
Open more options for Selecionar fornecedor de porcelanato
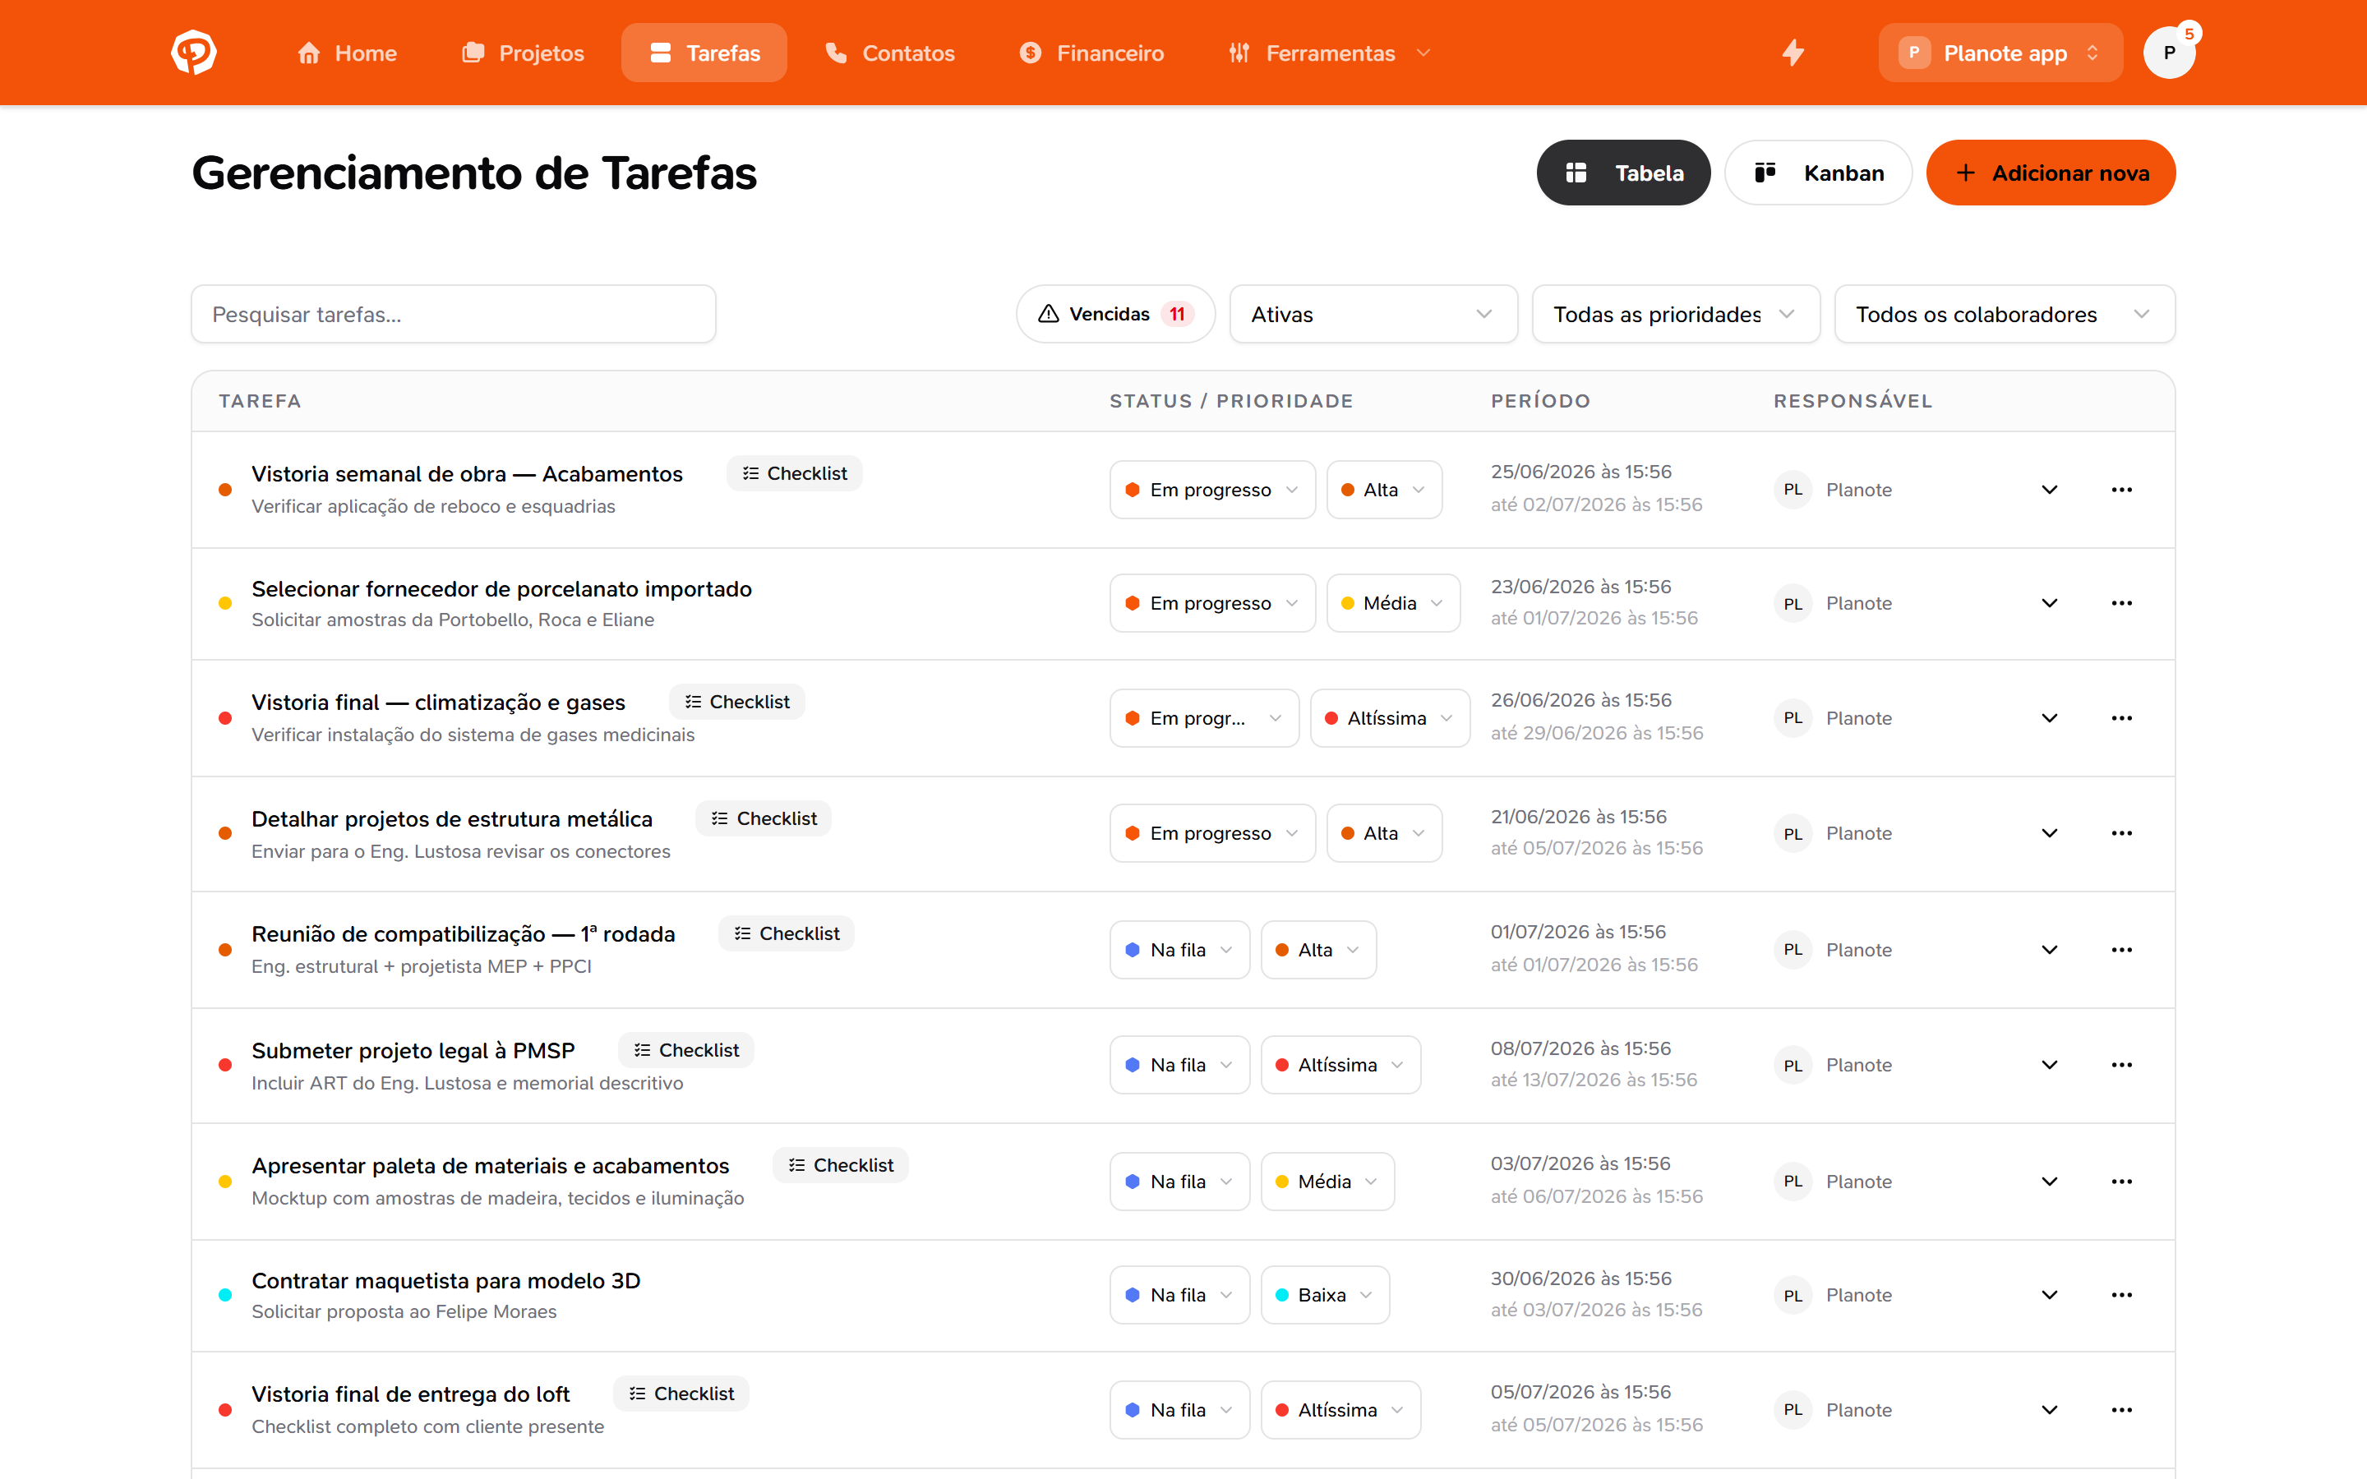pyautogui.click(x=2121, y=604)
